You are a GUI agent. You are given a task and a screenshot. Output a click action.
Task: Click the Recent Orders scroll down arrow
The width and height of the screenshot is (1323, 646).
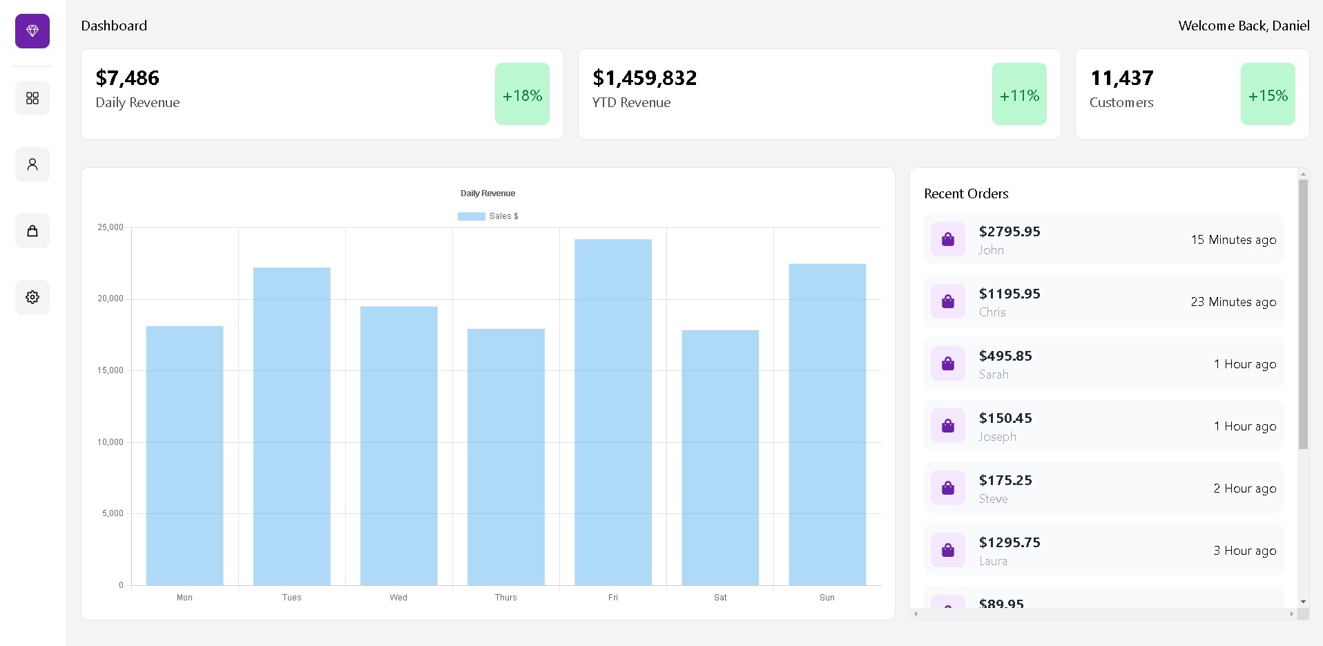pos(1303,602)
